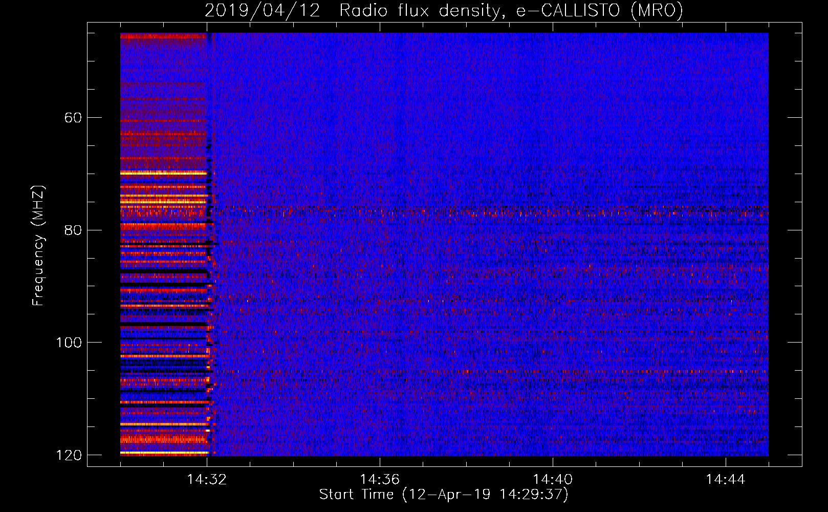The image size is (828, 512).
Task: Click the '14:36' time tick label
Action: click(380, 479)
